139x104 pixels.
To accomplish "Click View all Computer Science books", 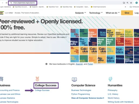I will (88, 98).
